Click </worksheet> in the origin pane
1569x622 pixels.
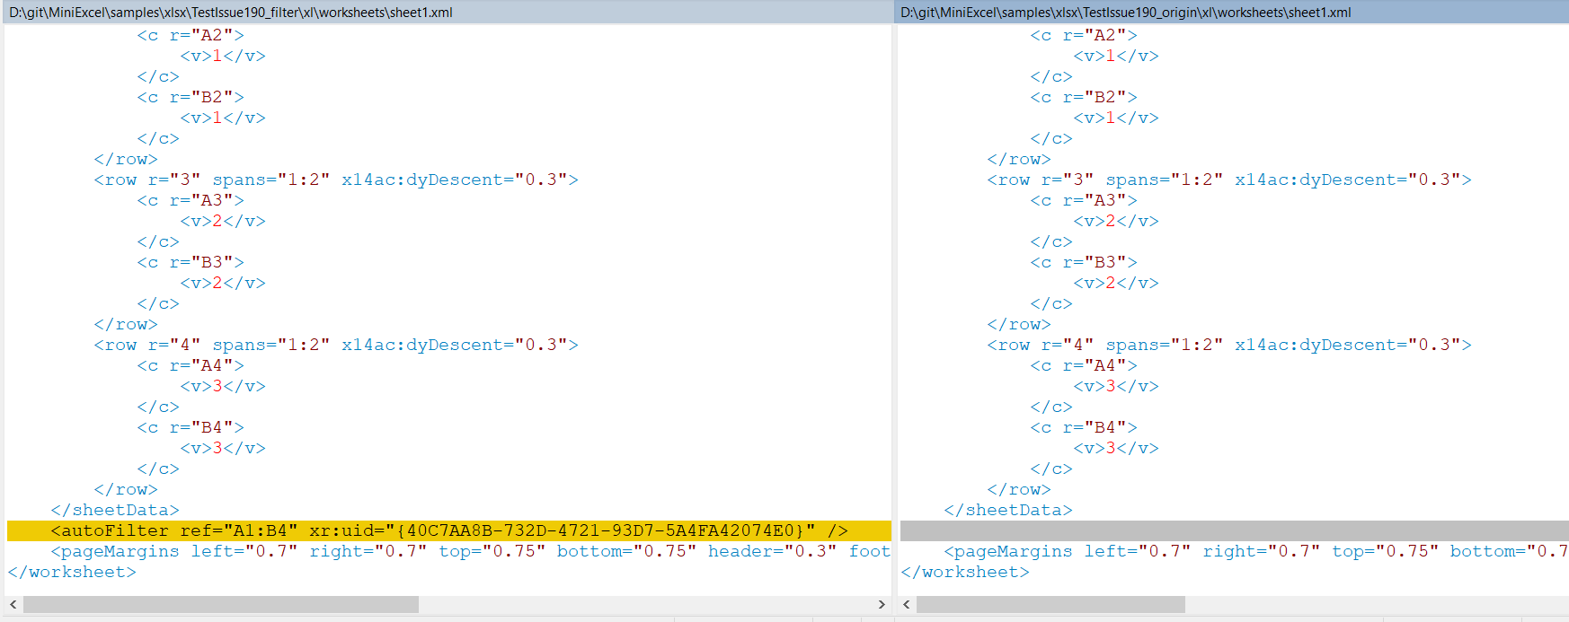[x=965, y=572]
